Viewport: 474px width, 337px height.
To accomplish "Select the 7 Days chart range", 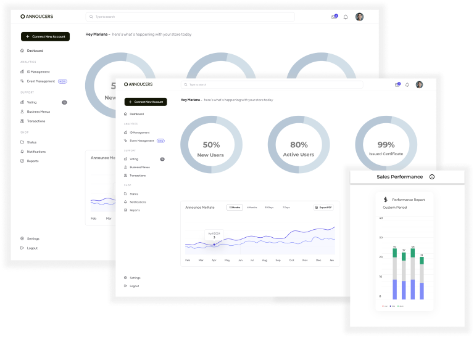I will [x=286, y=208].
